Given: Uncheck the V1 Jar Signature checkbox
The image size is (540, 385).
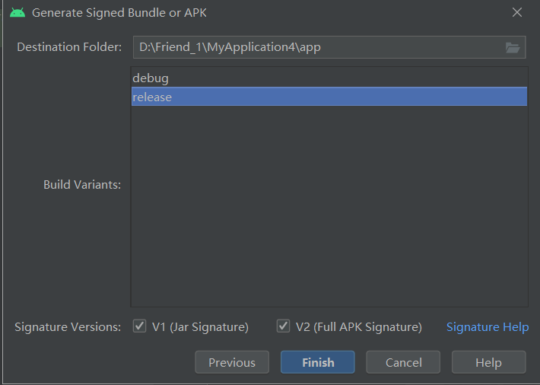Looking at the screenshot, I should [139, 326].
